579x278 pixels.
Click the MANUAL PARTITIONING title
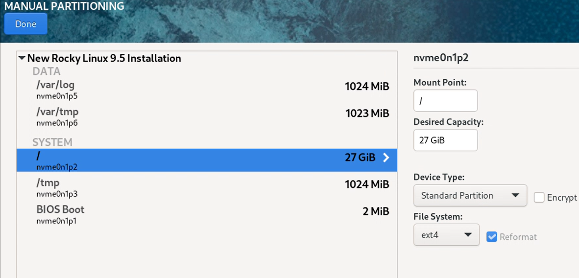coord(64,6)
